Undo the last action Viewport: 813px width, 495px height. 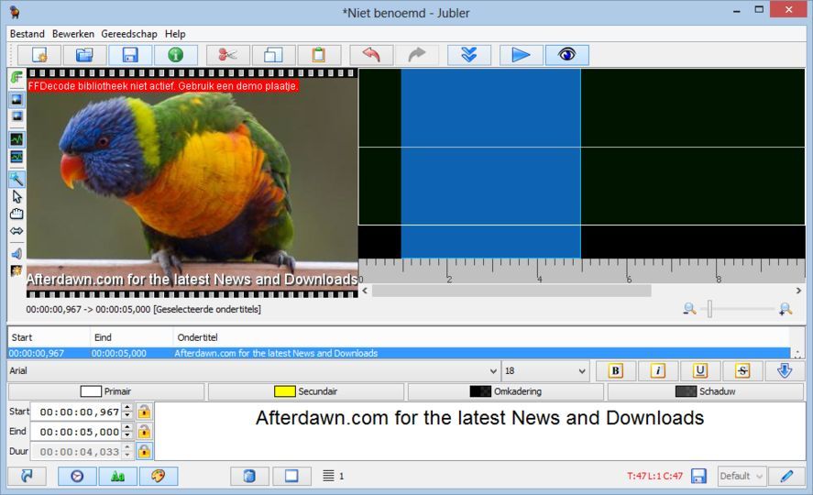tap(370, 55)
